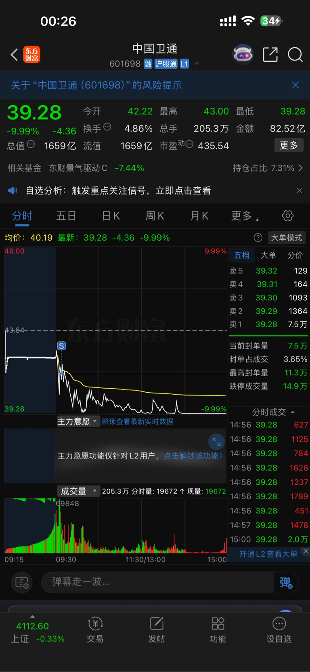
Task: Tap the current price 39.28
Action: (34, 113)
